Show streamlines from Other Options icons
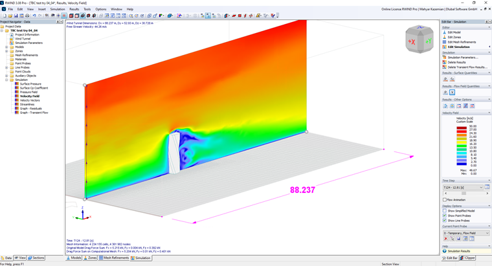 pyautogui.click(x=445, y=106)
